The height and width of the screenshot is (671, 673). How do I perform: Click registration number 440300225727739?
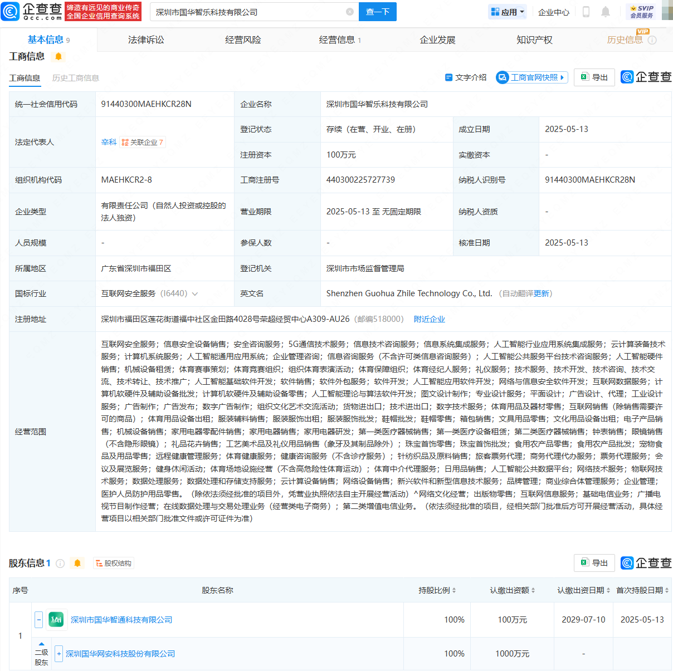(360, 180)
